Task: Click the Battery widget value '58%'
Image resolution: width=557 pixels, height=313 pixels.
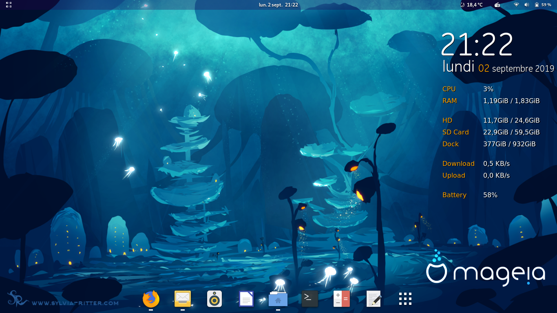Action: pos(490,195)
